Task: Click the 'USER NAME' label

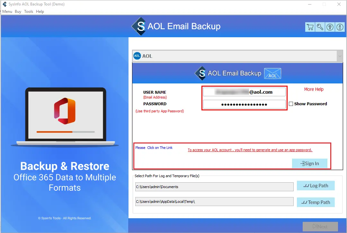Action: (155, 92)
